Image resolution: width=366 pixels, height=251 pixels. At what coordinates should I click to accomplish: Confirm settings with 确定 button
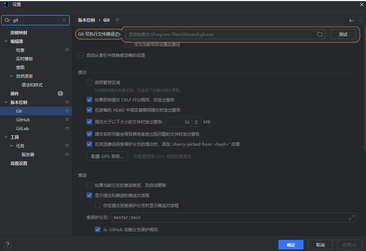pos(291,245)
